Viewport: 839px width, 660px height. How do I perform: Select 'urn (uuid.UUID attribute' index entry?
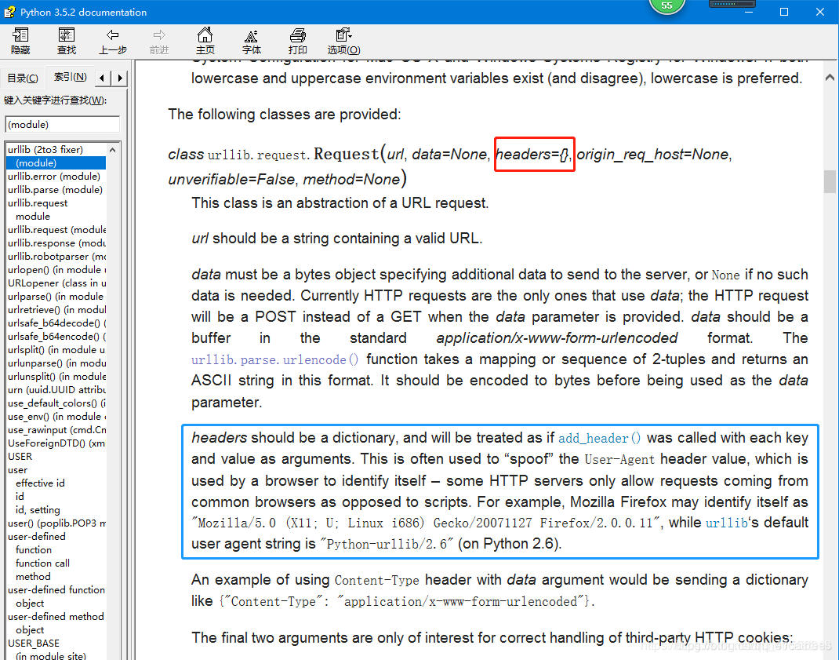pos(56,389)
